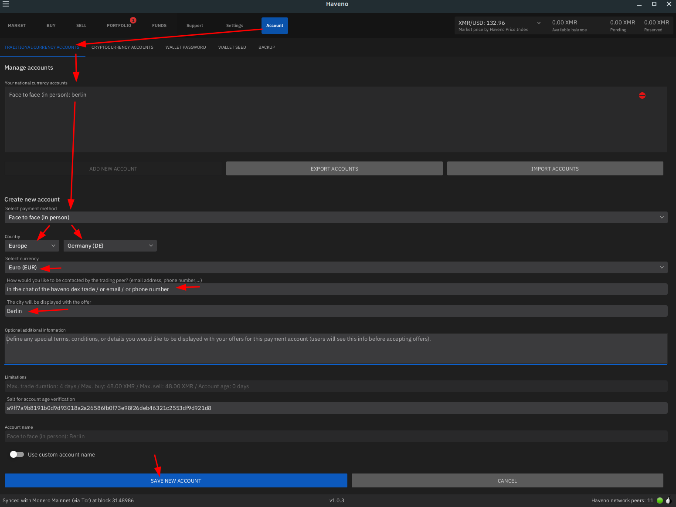The width and height of the screenshot is (676, 507).
Task: Click IMPORT ACCOUNTS button
Action: pyautogui.click(x=555, y=168)
